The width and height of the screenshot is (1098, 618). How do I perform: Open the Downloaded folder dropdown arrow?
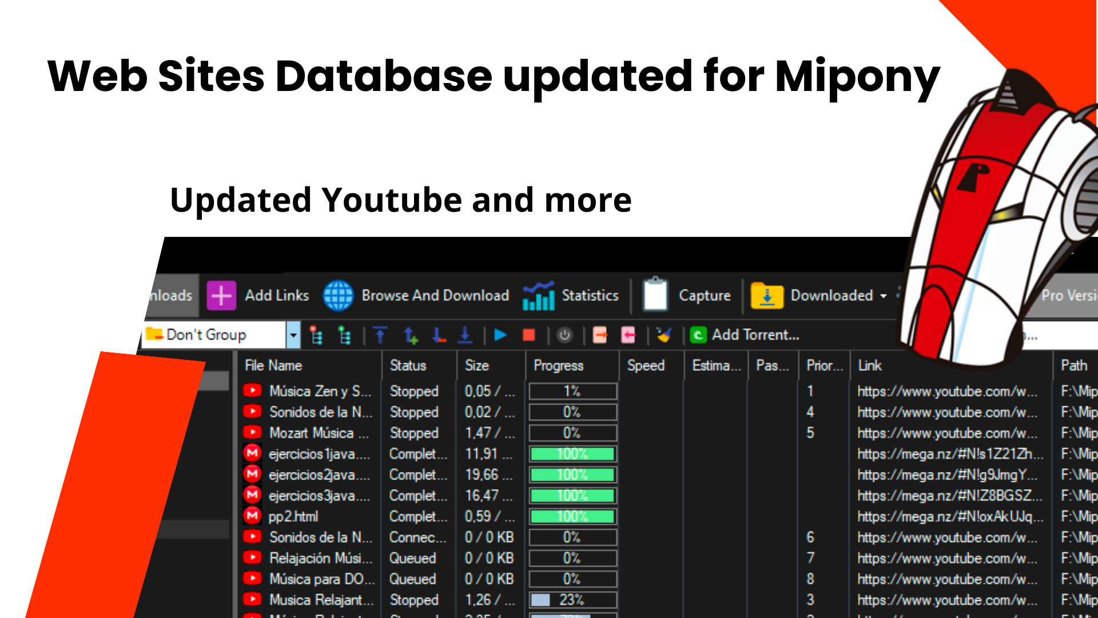click(x=884, y=296)
